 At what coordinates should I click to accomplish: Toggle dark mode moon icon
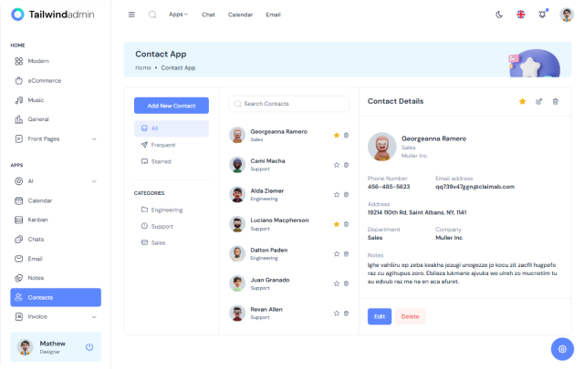499,15
